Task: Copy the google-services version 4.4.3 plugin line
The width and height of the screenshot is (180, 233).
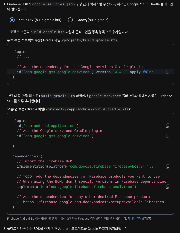Action: [167, 72]
